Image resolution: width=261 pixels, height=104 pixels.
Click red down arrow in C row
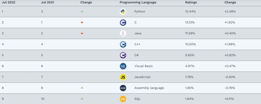click(82, 23)
